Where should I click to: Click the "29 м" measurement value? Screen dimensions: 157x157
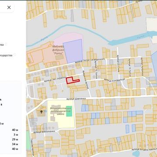click(x=15, y=140)
